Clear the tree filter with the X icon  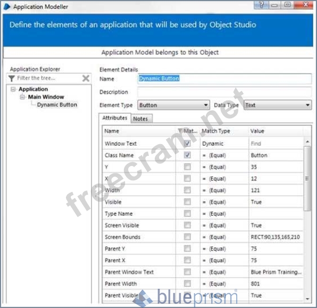[86, 78]
